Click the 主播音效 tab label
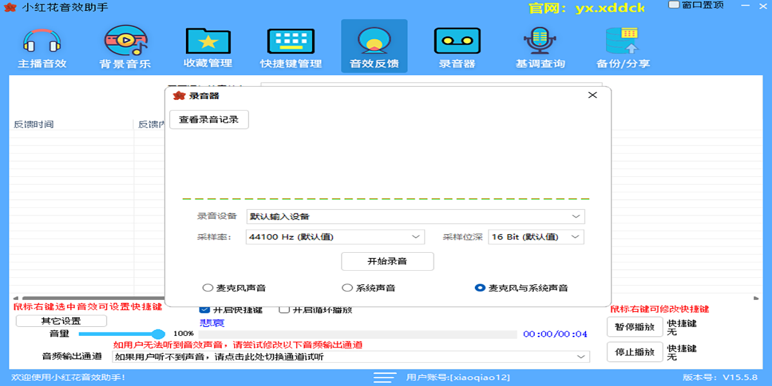The image size is (772, 386). pyautogui.click(x=42, y=64)
